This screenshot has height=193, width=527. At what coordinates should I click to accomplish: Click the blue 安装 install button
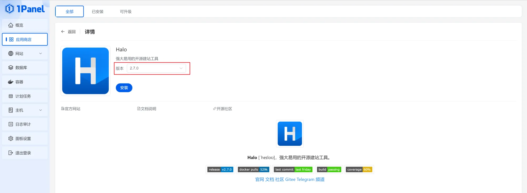click(x=124, y=88)
